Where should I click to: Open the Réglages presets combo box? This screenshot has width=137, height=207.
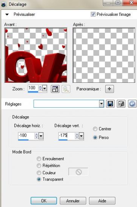(69, 104)
